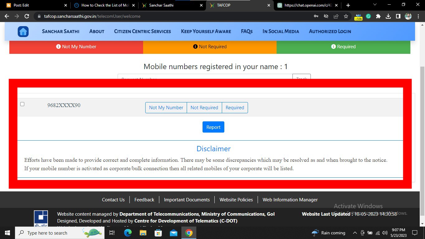This screenshot has width=425, height=239.
Task: Open the tab search dropdown arrow
Action: coord(375,5)
